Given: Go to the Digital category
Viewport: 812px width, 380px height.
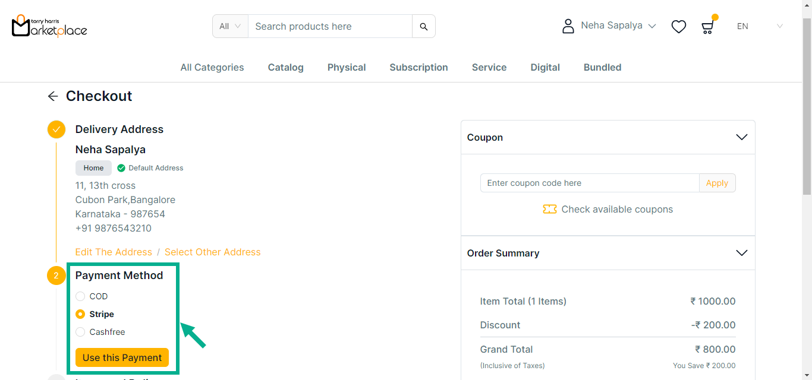Looking at the screenshot, I should (x=545, y=67).
